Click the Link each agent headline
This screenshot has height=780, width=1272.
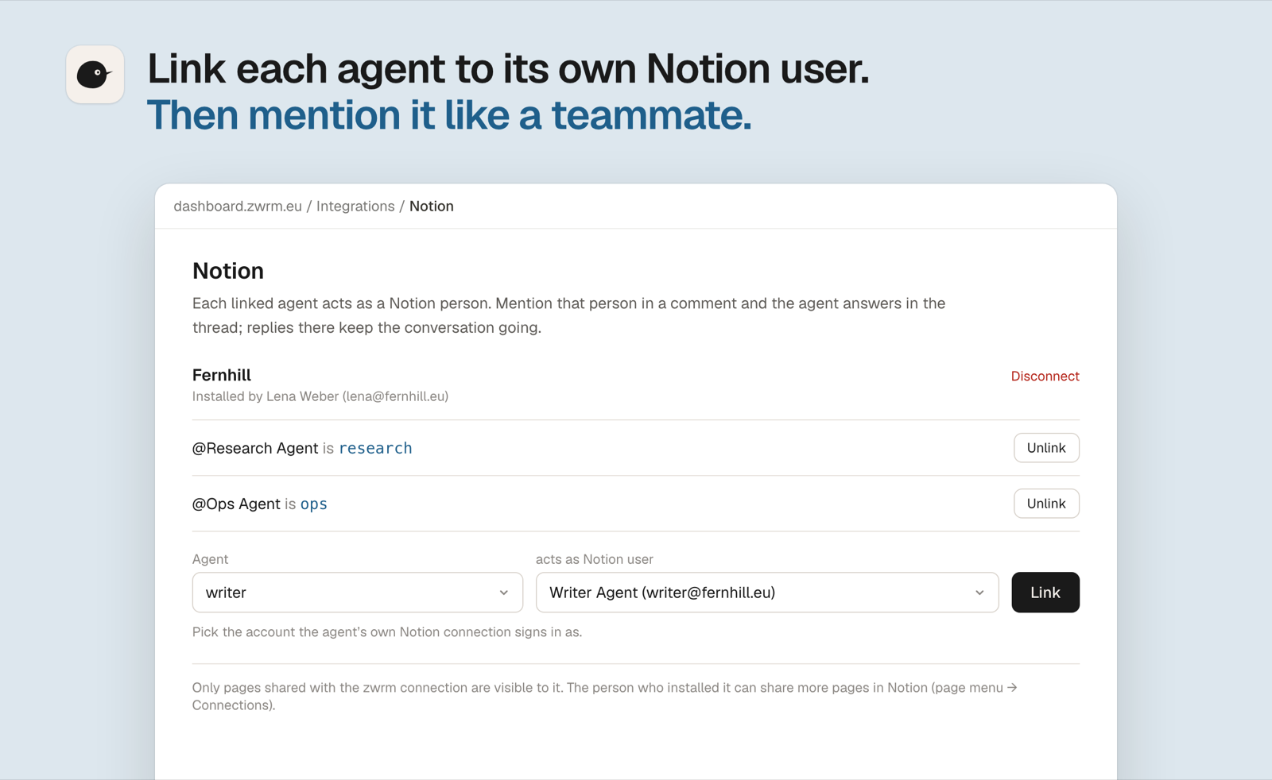[508, 68]
